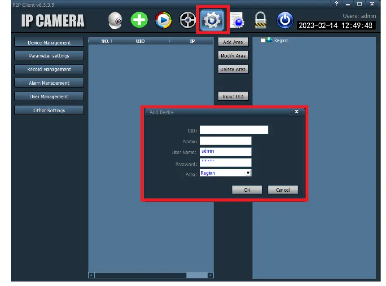The image size is (386, 286).
Task: Click inside the UID input field
Action: pos(234,130)
